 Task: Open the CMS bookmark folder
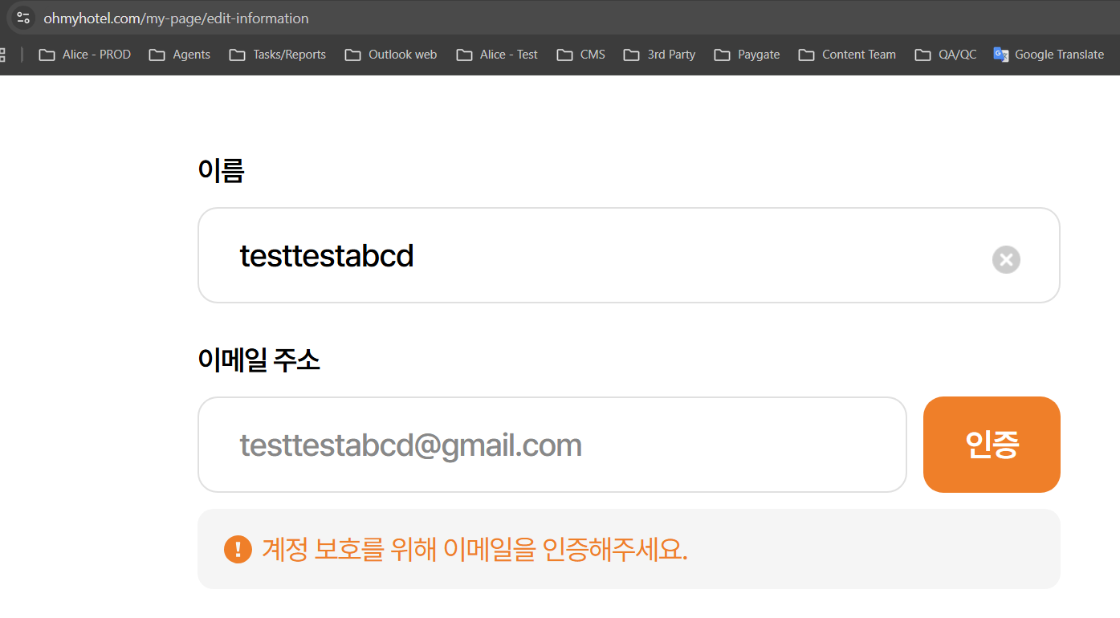[581, 55]
